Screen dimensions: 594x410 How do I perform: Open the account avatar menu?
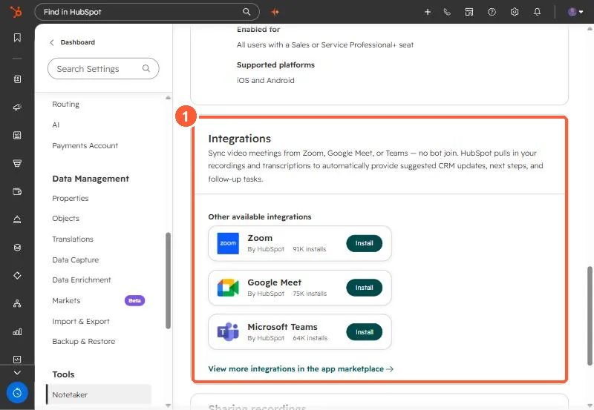pos(575,12)
